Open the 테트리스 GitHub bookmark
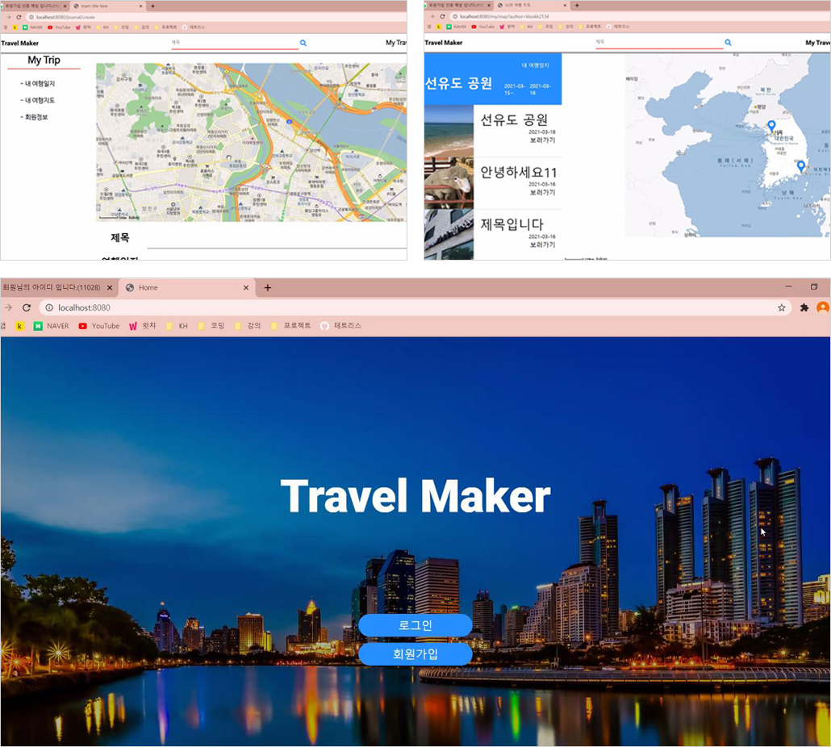Viewport: 831px width, 747px height. point(340,326)
